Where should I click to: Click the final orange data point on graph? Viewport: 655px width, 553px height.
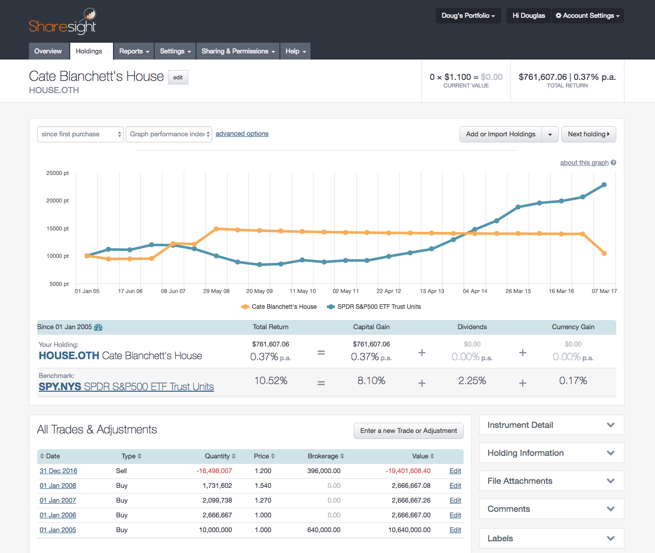point(604,253)
